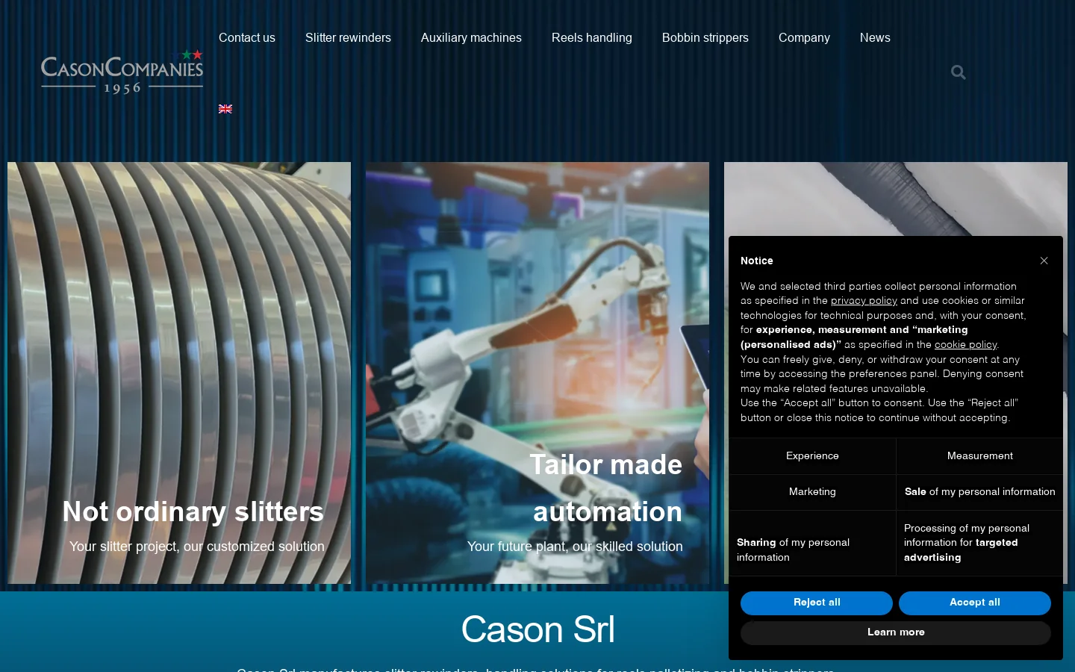
Task: Click the Cason Companies 1956 logo
Action: 122,72
